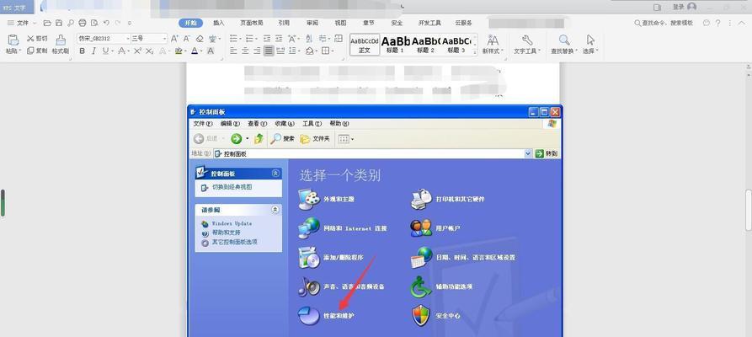Toggle Bold formatting in the ribbon
Viewport: 752px width, 337px height.
click(x=82, y=51)
